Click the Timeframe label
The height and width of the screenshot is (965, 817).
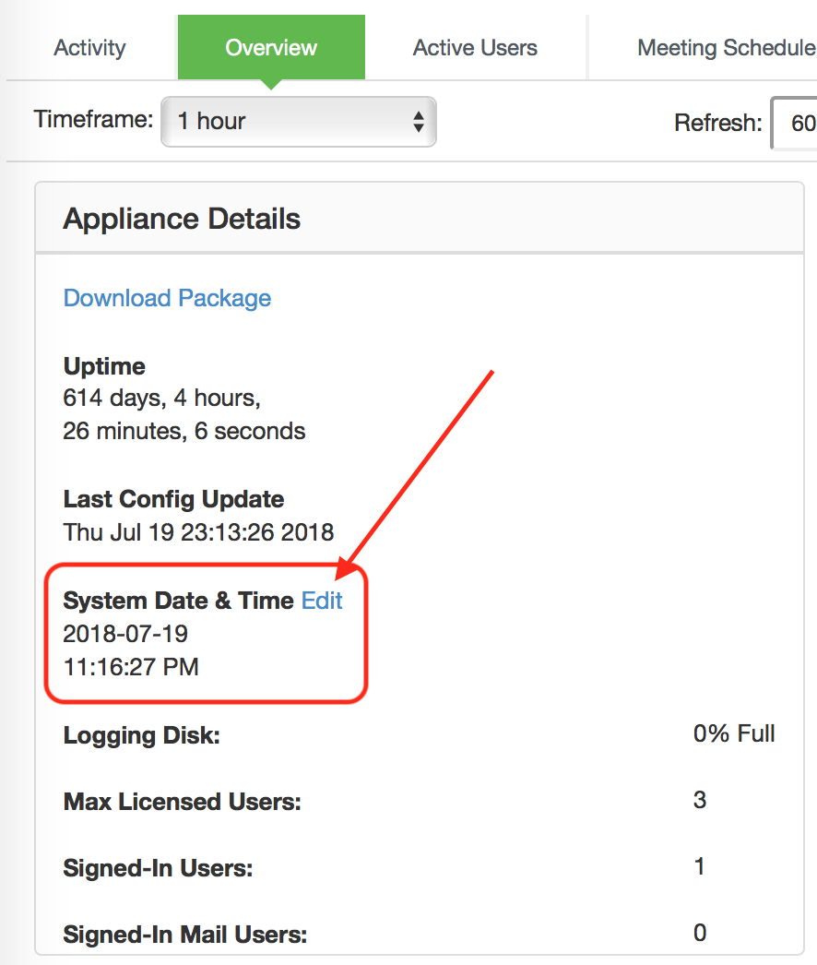click(x=93, y=120)
